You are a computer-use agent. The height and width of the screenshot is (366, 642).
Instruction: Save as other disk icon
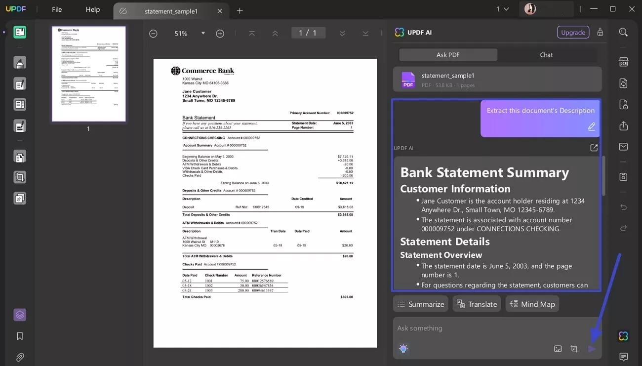[623, 177]
